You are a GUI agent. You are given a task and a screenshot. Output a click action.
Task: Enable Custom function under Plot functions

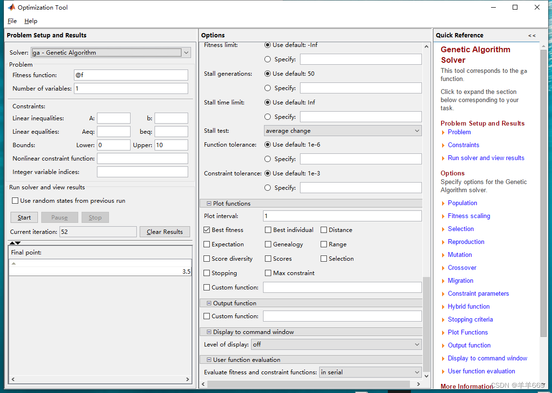(x=207, y=288)
